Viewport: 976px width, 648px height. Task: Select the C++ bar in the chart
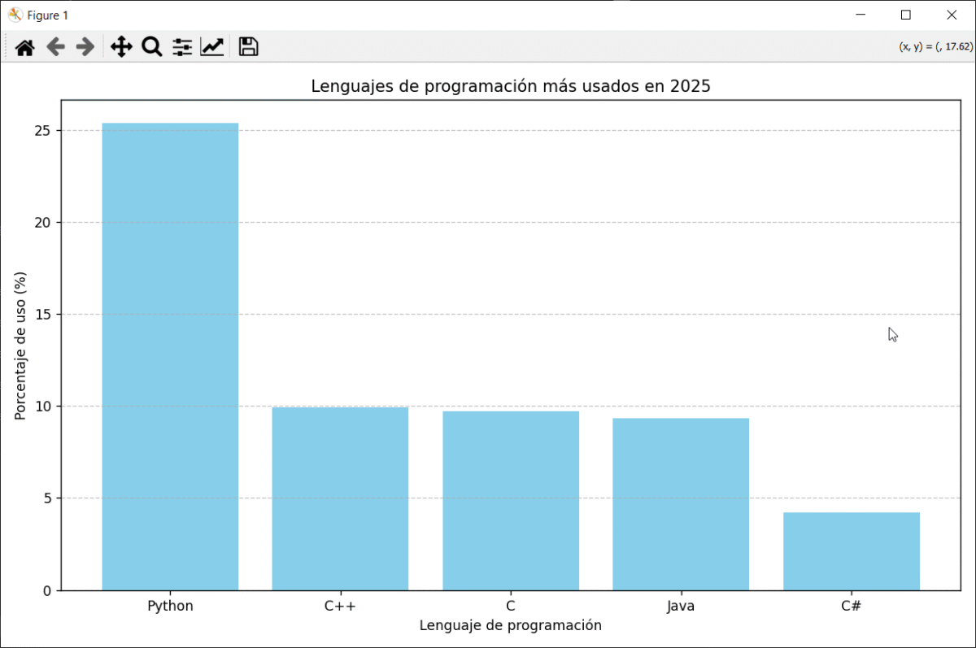pos(340,498)
